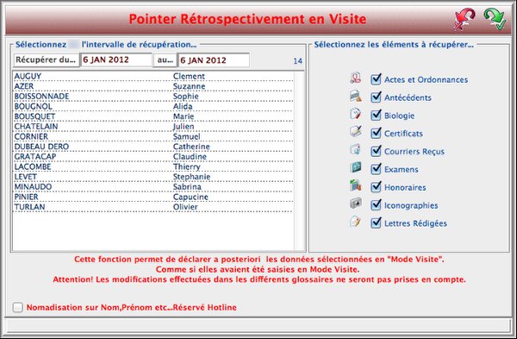Uncheck the Lettres Rédigées checkbox
The width and height of the screenshot is (517, 339).
[376, 223]
